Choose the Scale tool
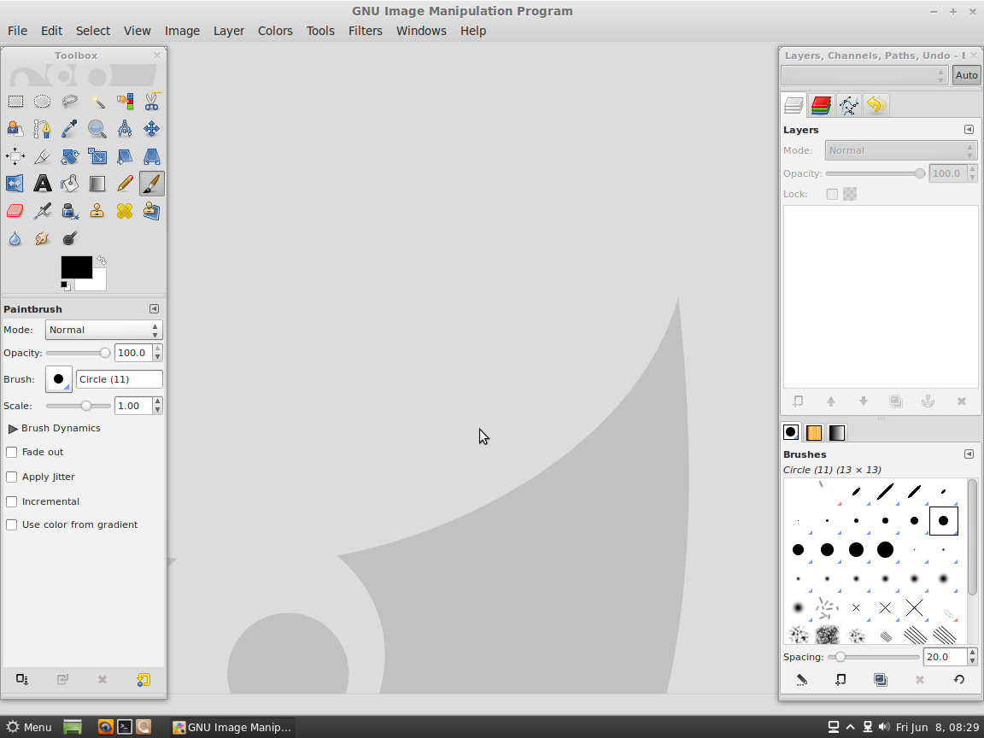984x738 pixels. click(x=97, y=156)
